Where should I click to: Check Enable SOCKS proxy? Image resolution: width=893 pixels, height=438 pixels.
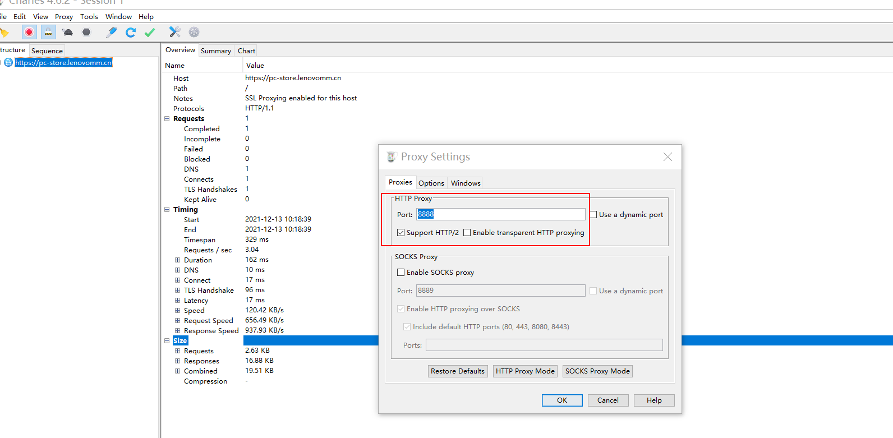point(401,273)
